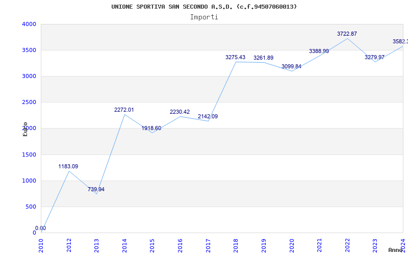Click the x-axis year 2017

208,246
